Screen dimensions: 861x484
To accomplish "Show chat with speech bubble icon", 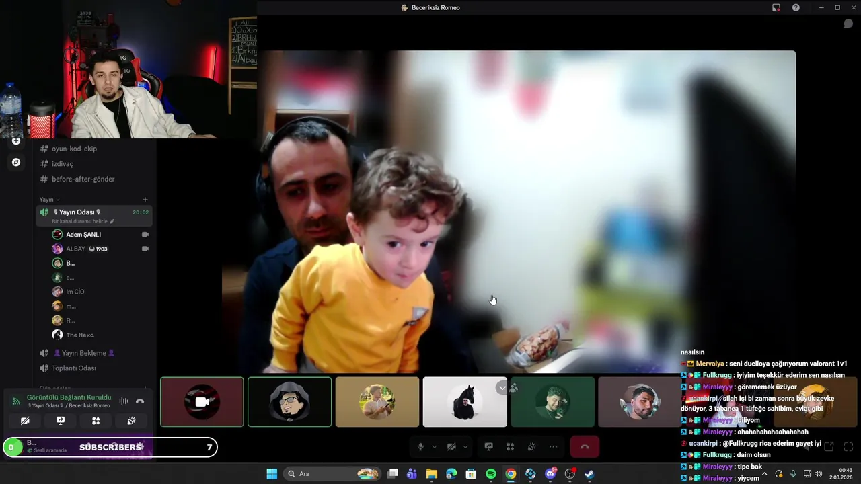I will [848, 24].
